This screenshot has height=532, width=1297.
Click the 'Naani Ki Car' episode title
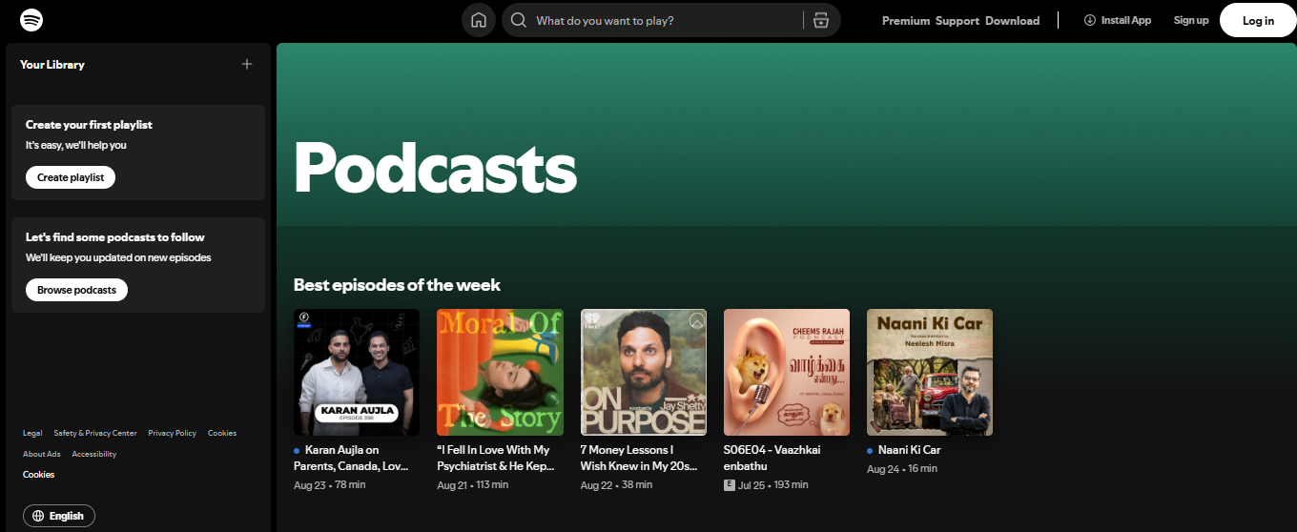click(910, 450)
